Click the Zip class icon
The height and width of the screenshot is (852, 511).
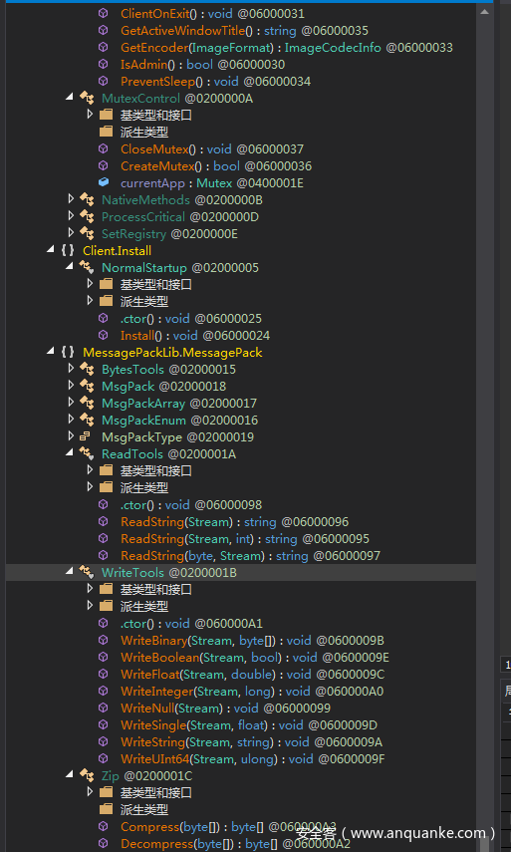(x=87, y=776)
